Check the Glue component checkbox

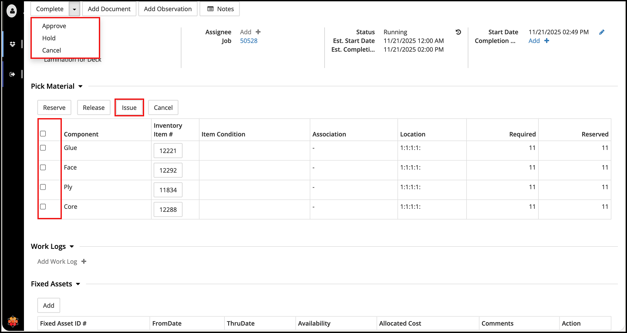pyautogui.click(x=43, y=148)
